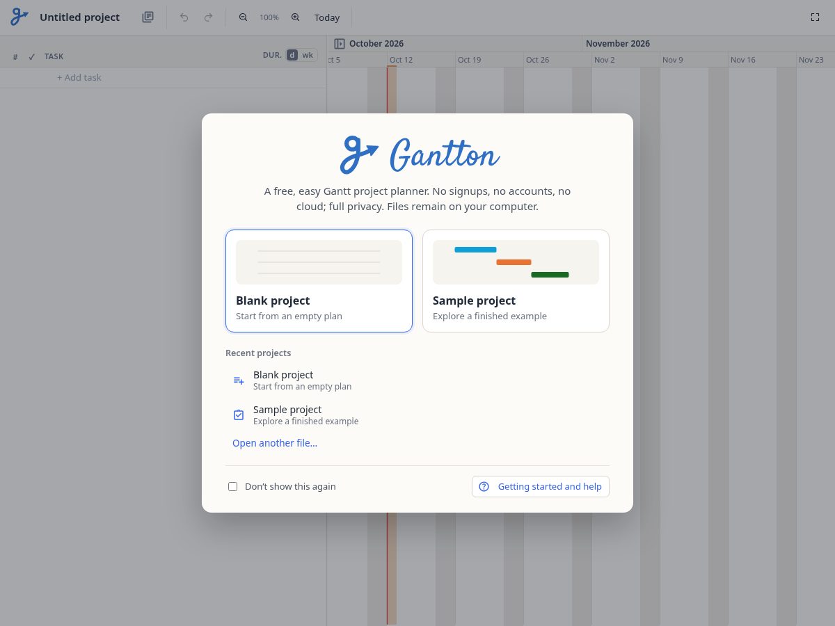Click + Add task row

(x=163, y=77)
